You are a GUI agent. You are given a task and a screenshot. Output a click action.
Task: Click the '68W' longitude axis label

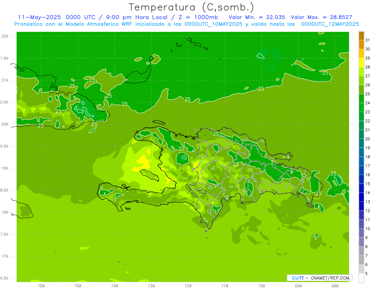click(335, 286)
